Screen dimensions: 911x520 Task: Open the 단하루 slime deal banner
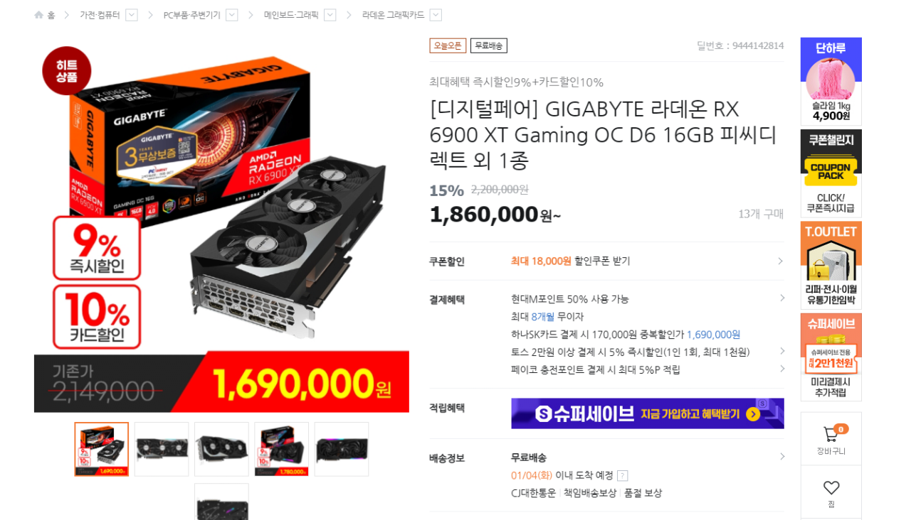(831, 81)
